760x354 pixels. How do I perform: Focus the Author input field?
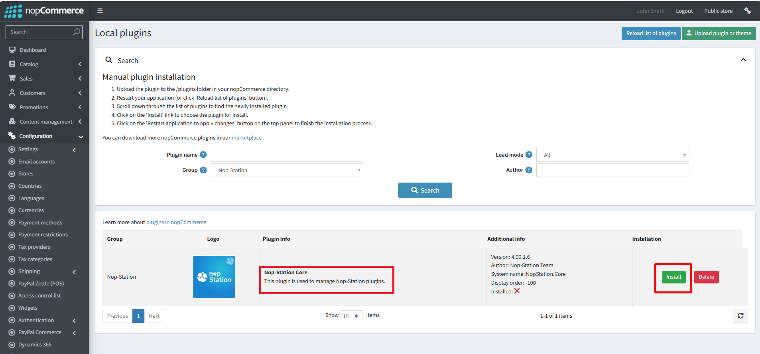click(612, 170)
